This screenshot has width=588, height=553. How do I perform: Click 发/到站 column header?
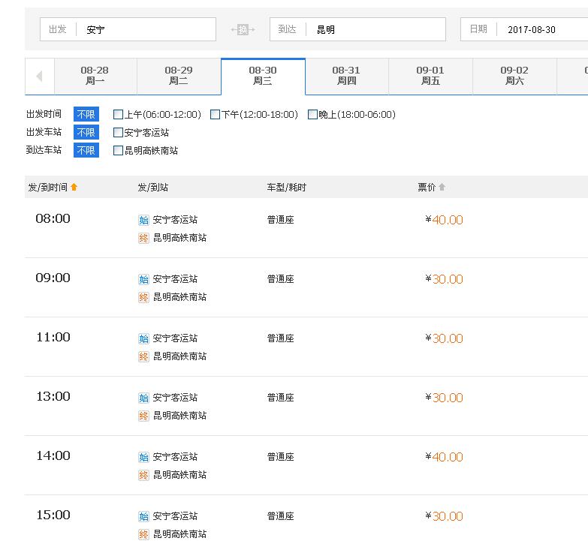[153, 187]
